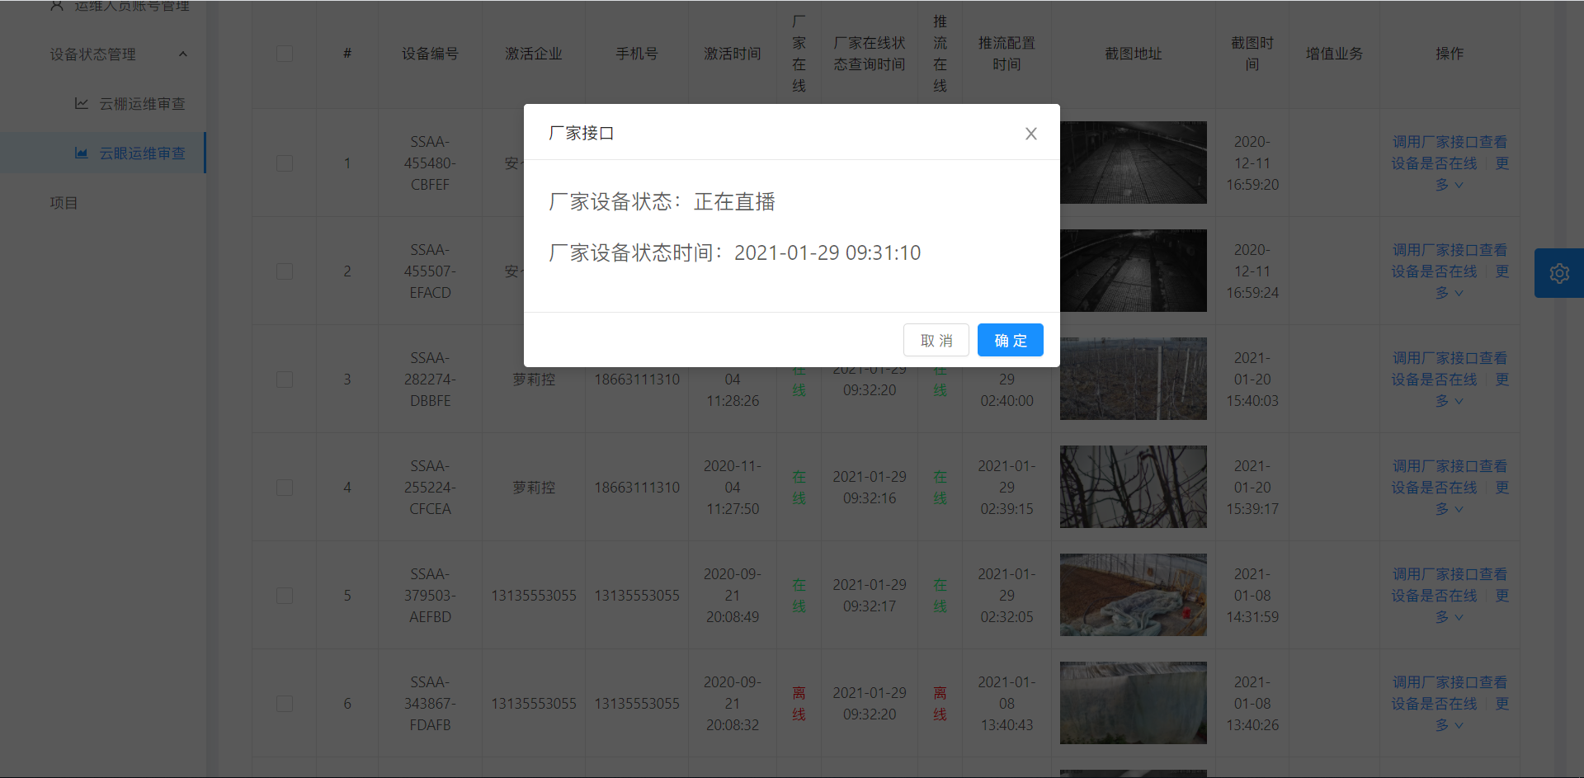This screenshot has height=778, width=1584.
Task: Click 调用厂家接口查看设备是否在线 for row 4
Action: point(1450,477)
